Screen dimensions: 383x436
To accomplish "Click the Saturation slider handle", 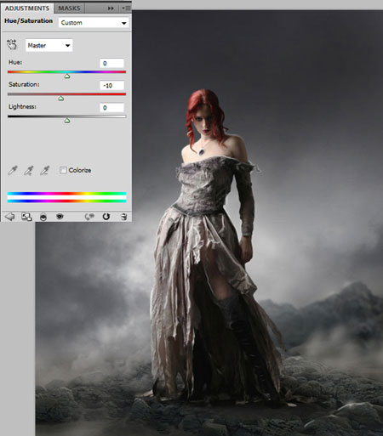I will pyautogui.click(x=60, y=99).
